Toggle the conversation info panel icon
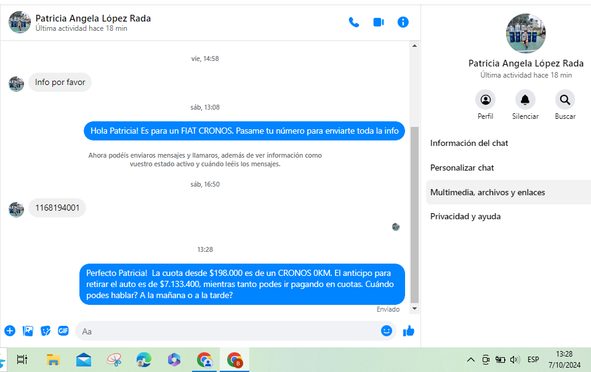Image resolution: width=591 pixels, height=372 pixels. (403, 22)
